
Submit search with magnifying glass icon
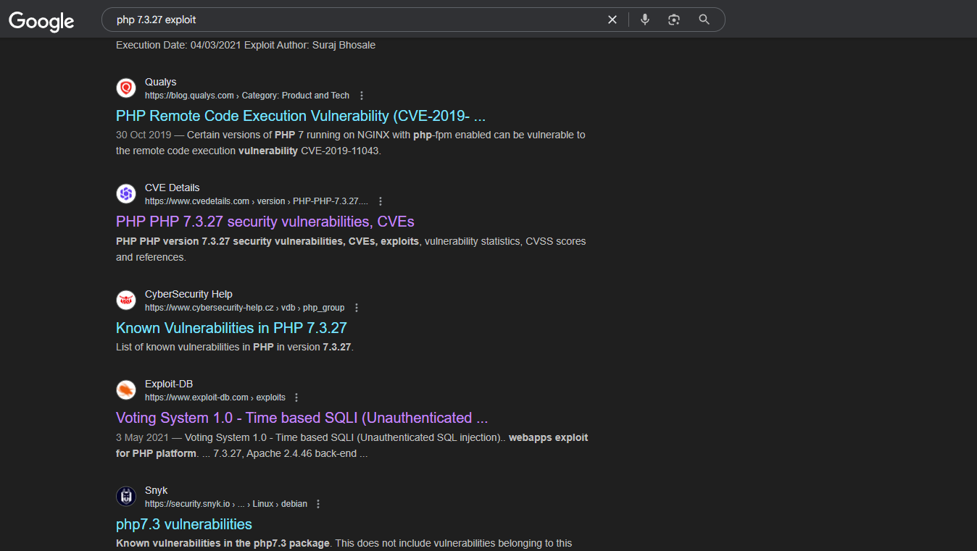point(704,20)
